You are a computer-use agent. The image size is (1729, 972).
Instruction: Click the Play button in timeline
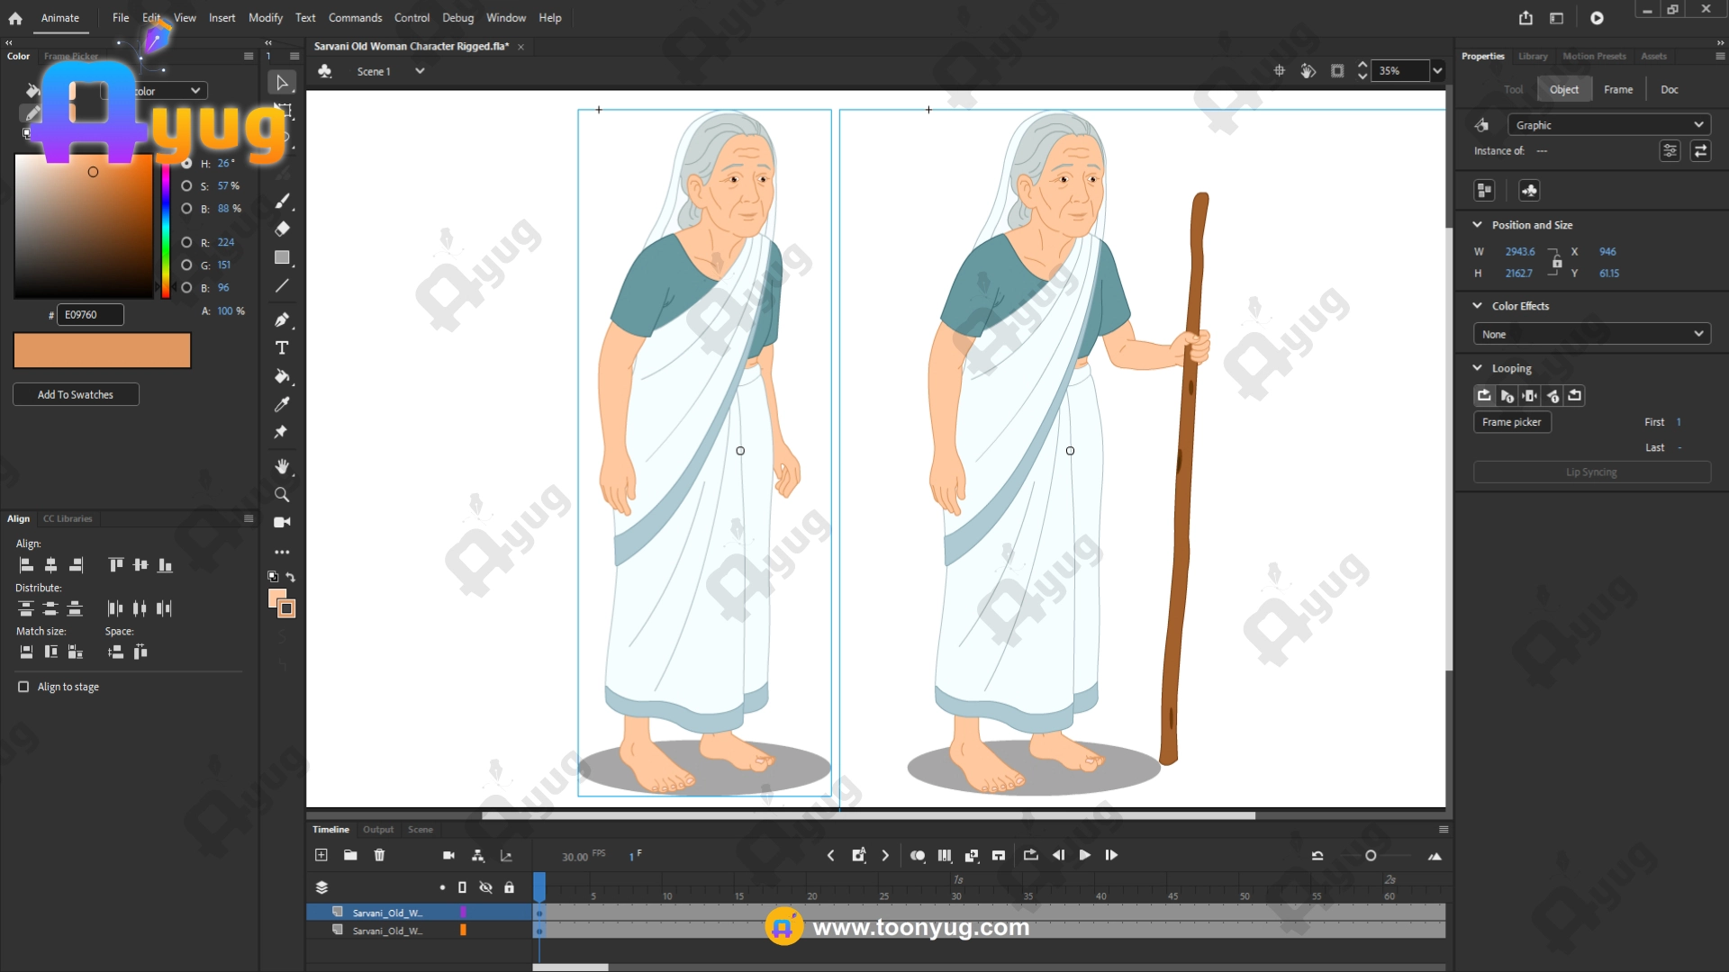point(1085,855)
